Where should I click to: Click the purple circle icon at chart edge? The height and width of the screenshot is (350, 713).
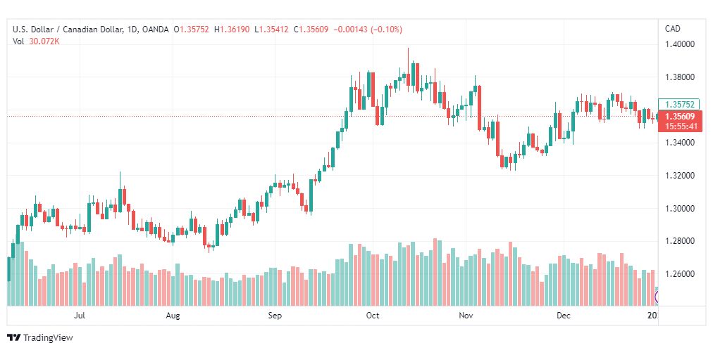656,297
